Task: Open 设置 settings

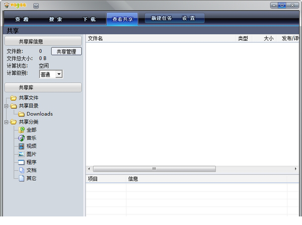Action: click(x=189, y=18)
